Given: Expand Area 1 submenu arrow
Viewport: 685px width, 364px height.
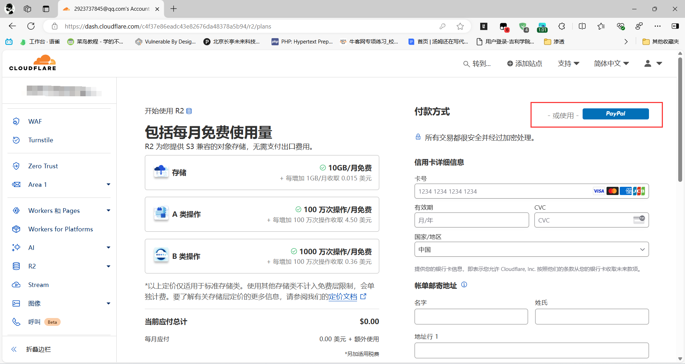Looking at the screenshot, I should pyautogui.click(x=108, y=185).
